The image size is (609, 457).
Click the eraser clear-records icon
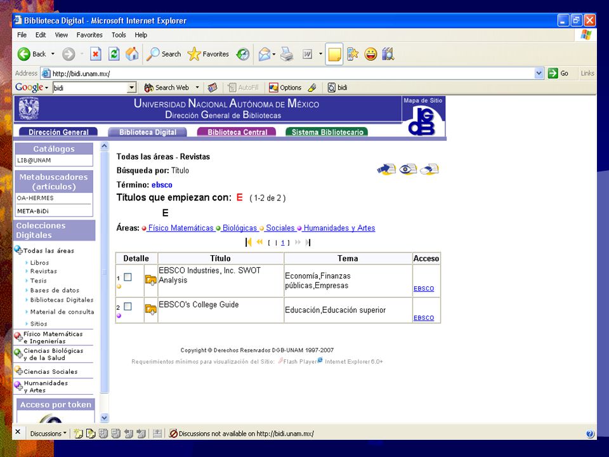tap(429, 169)
